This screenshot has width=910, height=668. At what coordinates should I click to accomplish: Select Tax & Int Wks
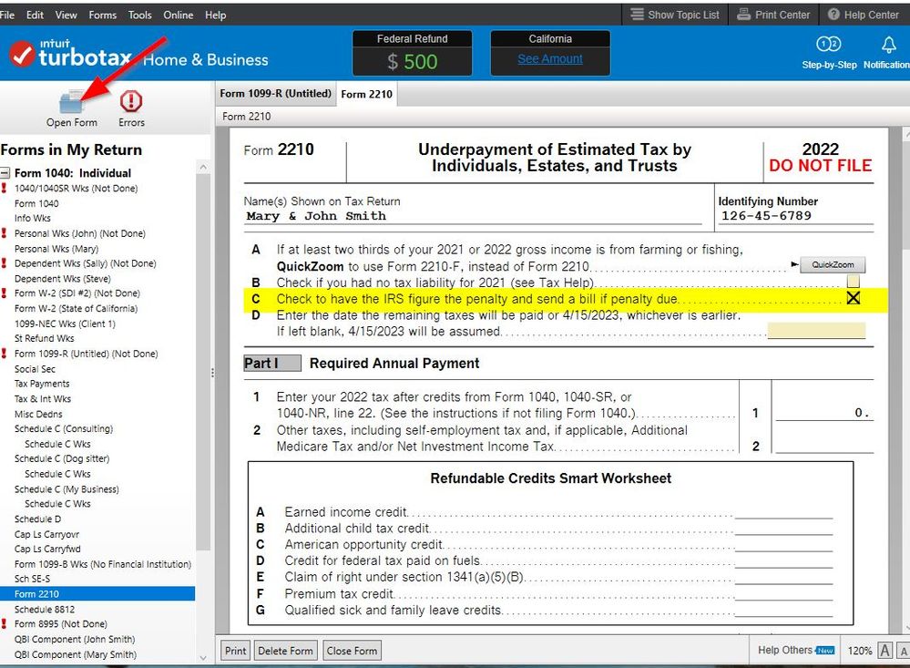[x=43, y=398]
